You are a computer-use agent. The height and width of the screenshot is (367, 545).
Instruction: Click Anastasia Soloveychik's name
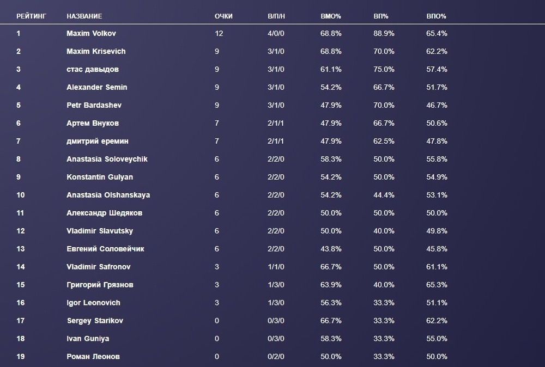[107, 160]
